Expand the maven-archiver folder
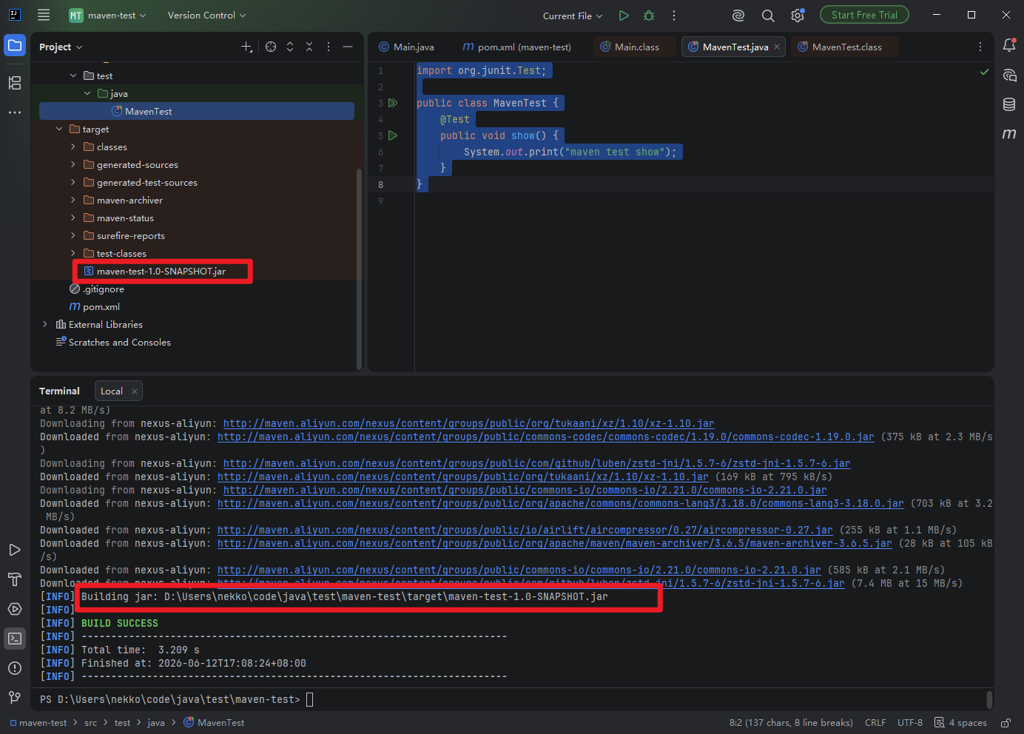 (73, 200)
